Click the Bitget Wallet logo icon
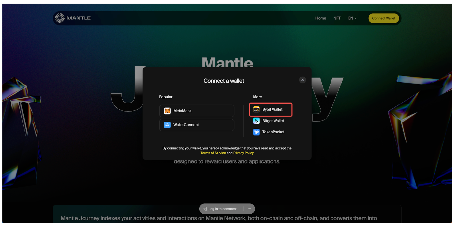454x226 pixels. [256, 121]
